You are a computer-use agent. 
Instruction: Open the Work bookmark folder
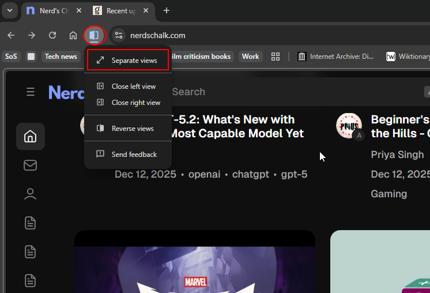(x=250, y=57)
